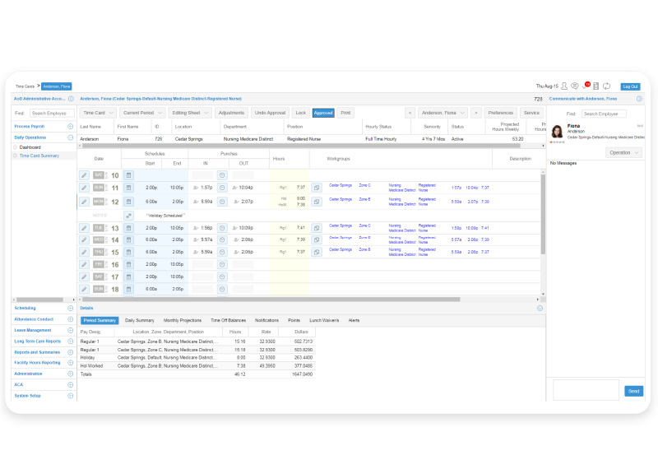658x474 pixels.
Task: Click the pencil icon on the FRI 16 row
Action: coord(85,265)
